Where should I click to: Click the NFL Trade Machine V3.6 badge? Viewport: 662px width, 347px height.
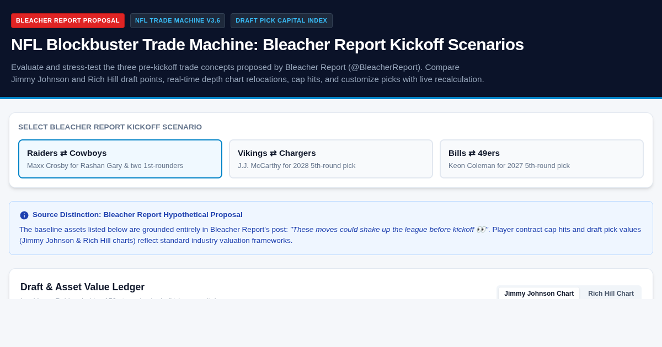178,20
